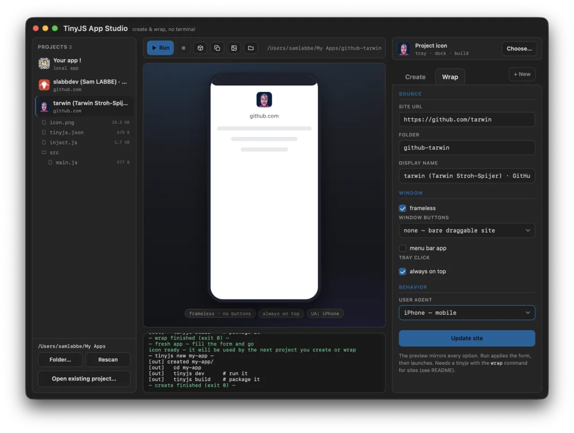
Task: Click the github.com avatar in phone preview
Action: click(264, 100)
